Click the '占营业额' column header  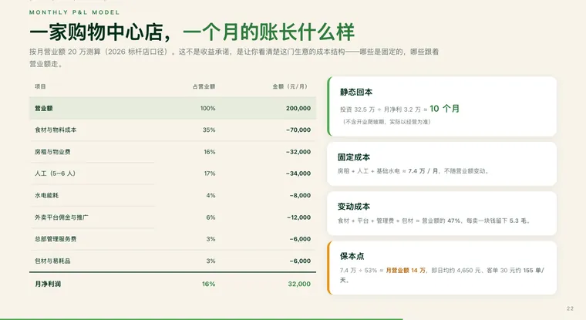(204, 86)
